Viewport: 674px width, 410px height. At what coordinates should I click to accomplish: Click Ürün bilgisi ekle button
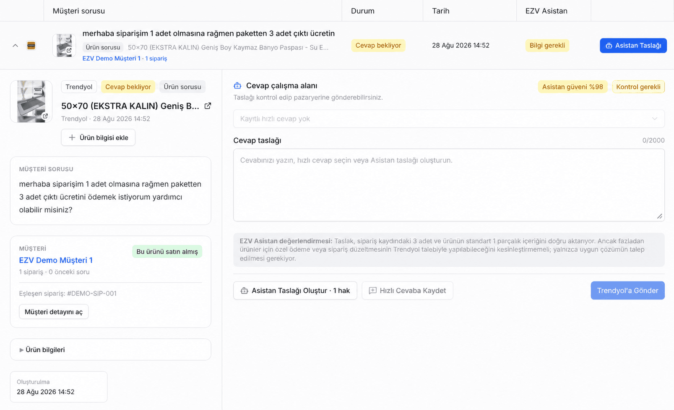(98, 137)
